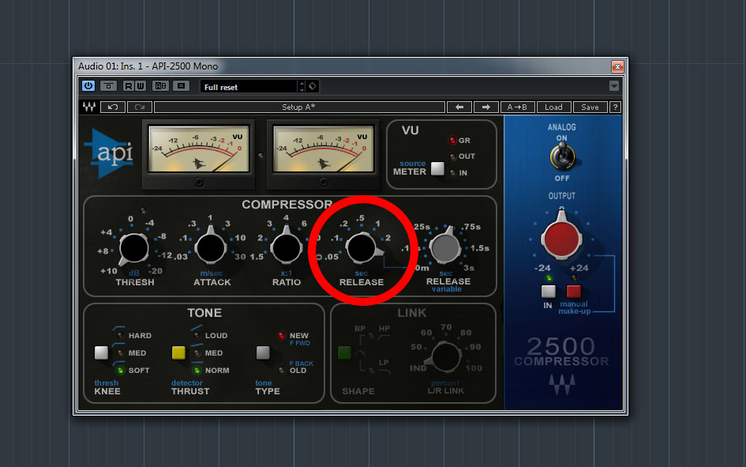Toggle the thresh Knee selector button
The width and height of the screenshot is (746, 467).
(x=101, y=352)
